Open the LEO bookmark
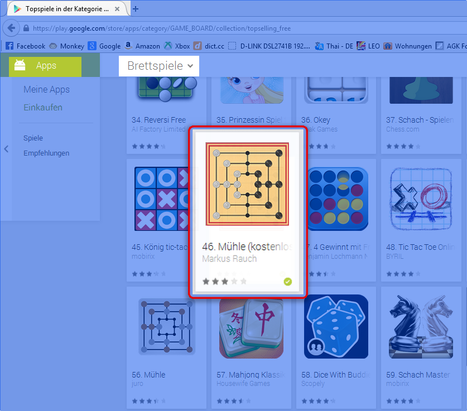 point(368,46)
